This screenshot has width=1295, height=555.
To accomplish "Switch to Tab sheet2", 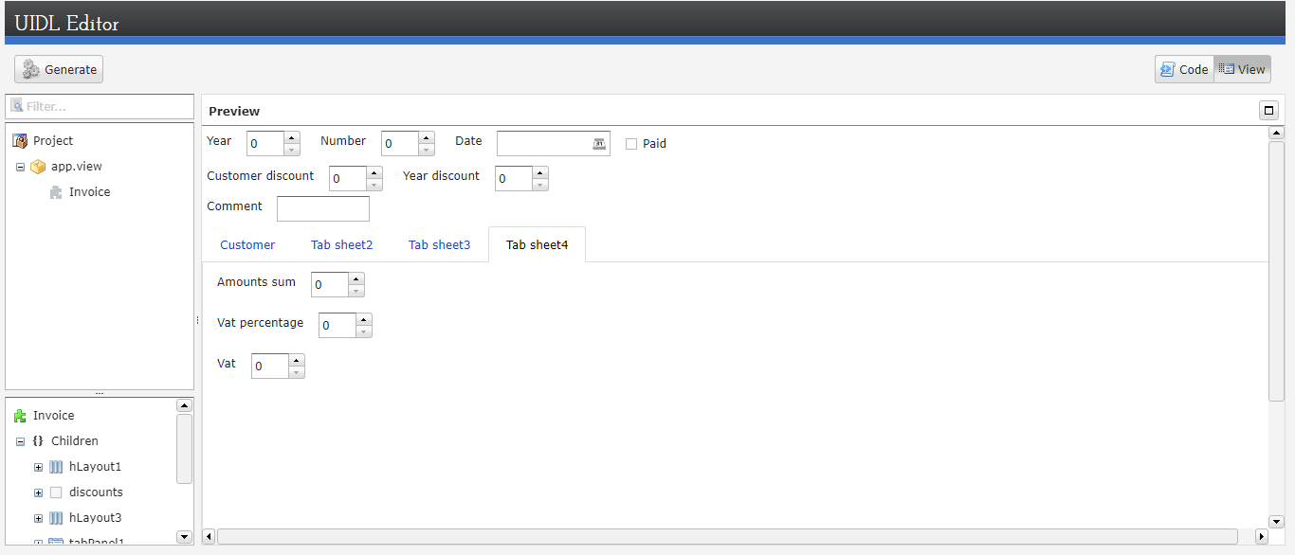I will 341,245.
